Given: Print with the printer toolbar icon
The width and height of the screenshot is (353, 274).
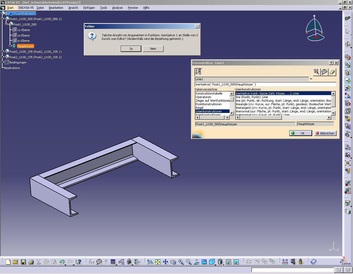Looking at the screenshot, I should tap(31, 262).
